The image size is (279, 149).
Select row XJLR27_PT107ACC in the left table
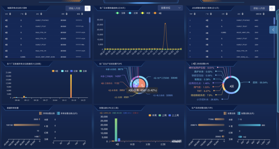point(46,20)
